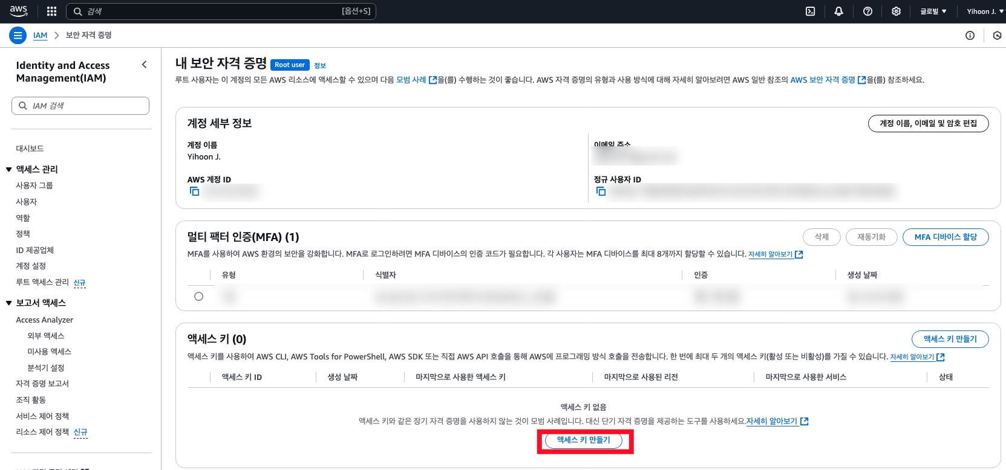Image resolution: width=1006 pixels, height=470 pixels.
Task: Select the MFA device radio button
Action: click(x=198, y=297)
